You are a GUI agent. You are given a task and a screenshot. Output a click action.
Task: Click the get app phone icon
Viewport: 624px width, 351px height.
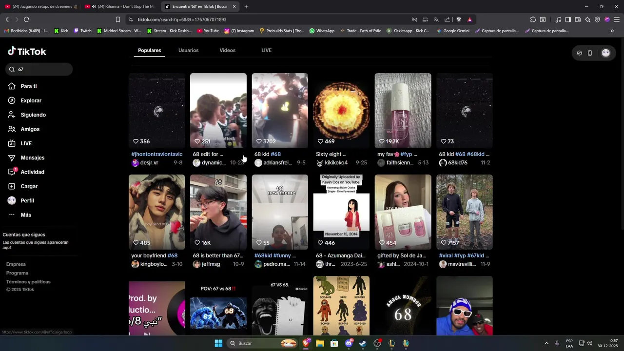click(x=590, y=53)
